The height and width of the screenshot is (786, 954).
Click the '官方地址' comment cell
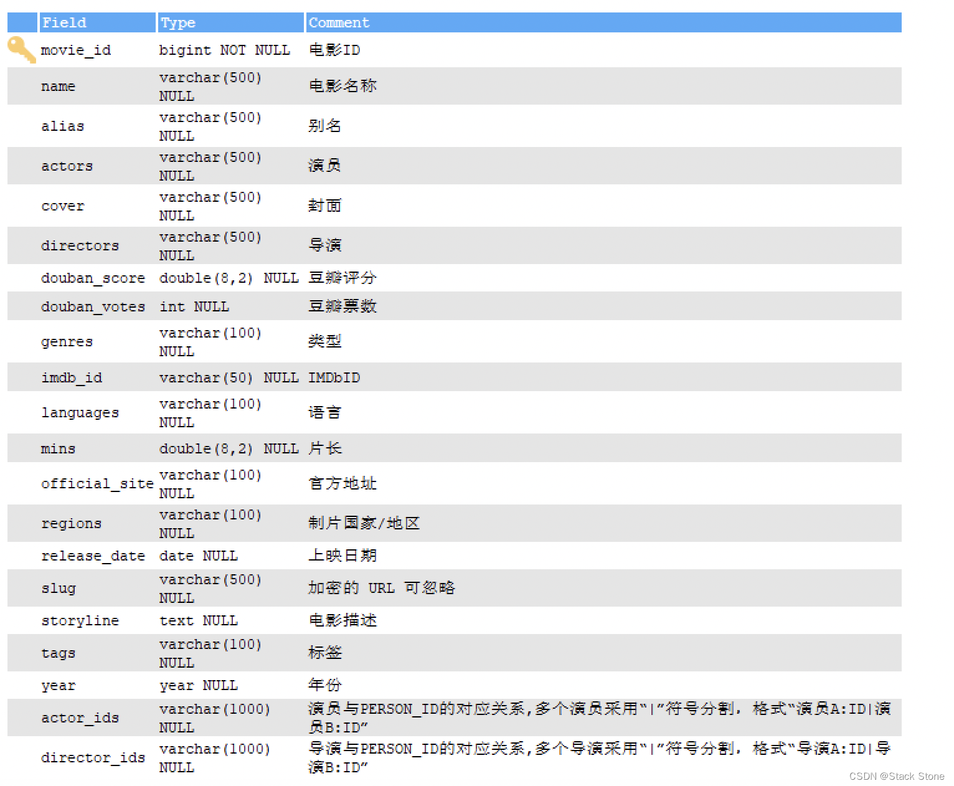click(342, 483)
